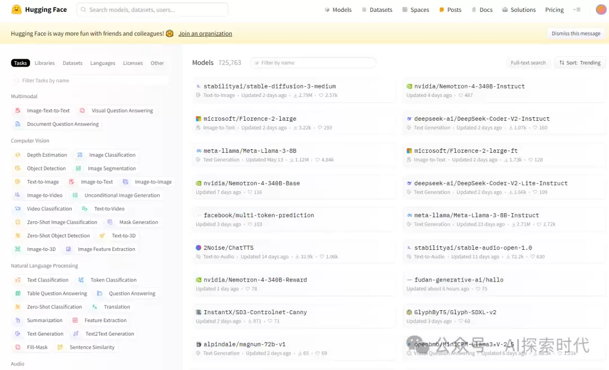
Task: Focus the Filter Tasks by name field
Action: coord(90,81)
